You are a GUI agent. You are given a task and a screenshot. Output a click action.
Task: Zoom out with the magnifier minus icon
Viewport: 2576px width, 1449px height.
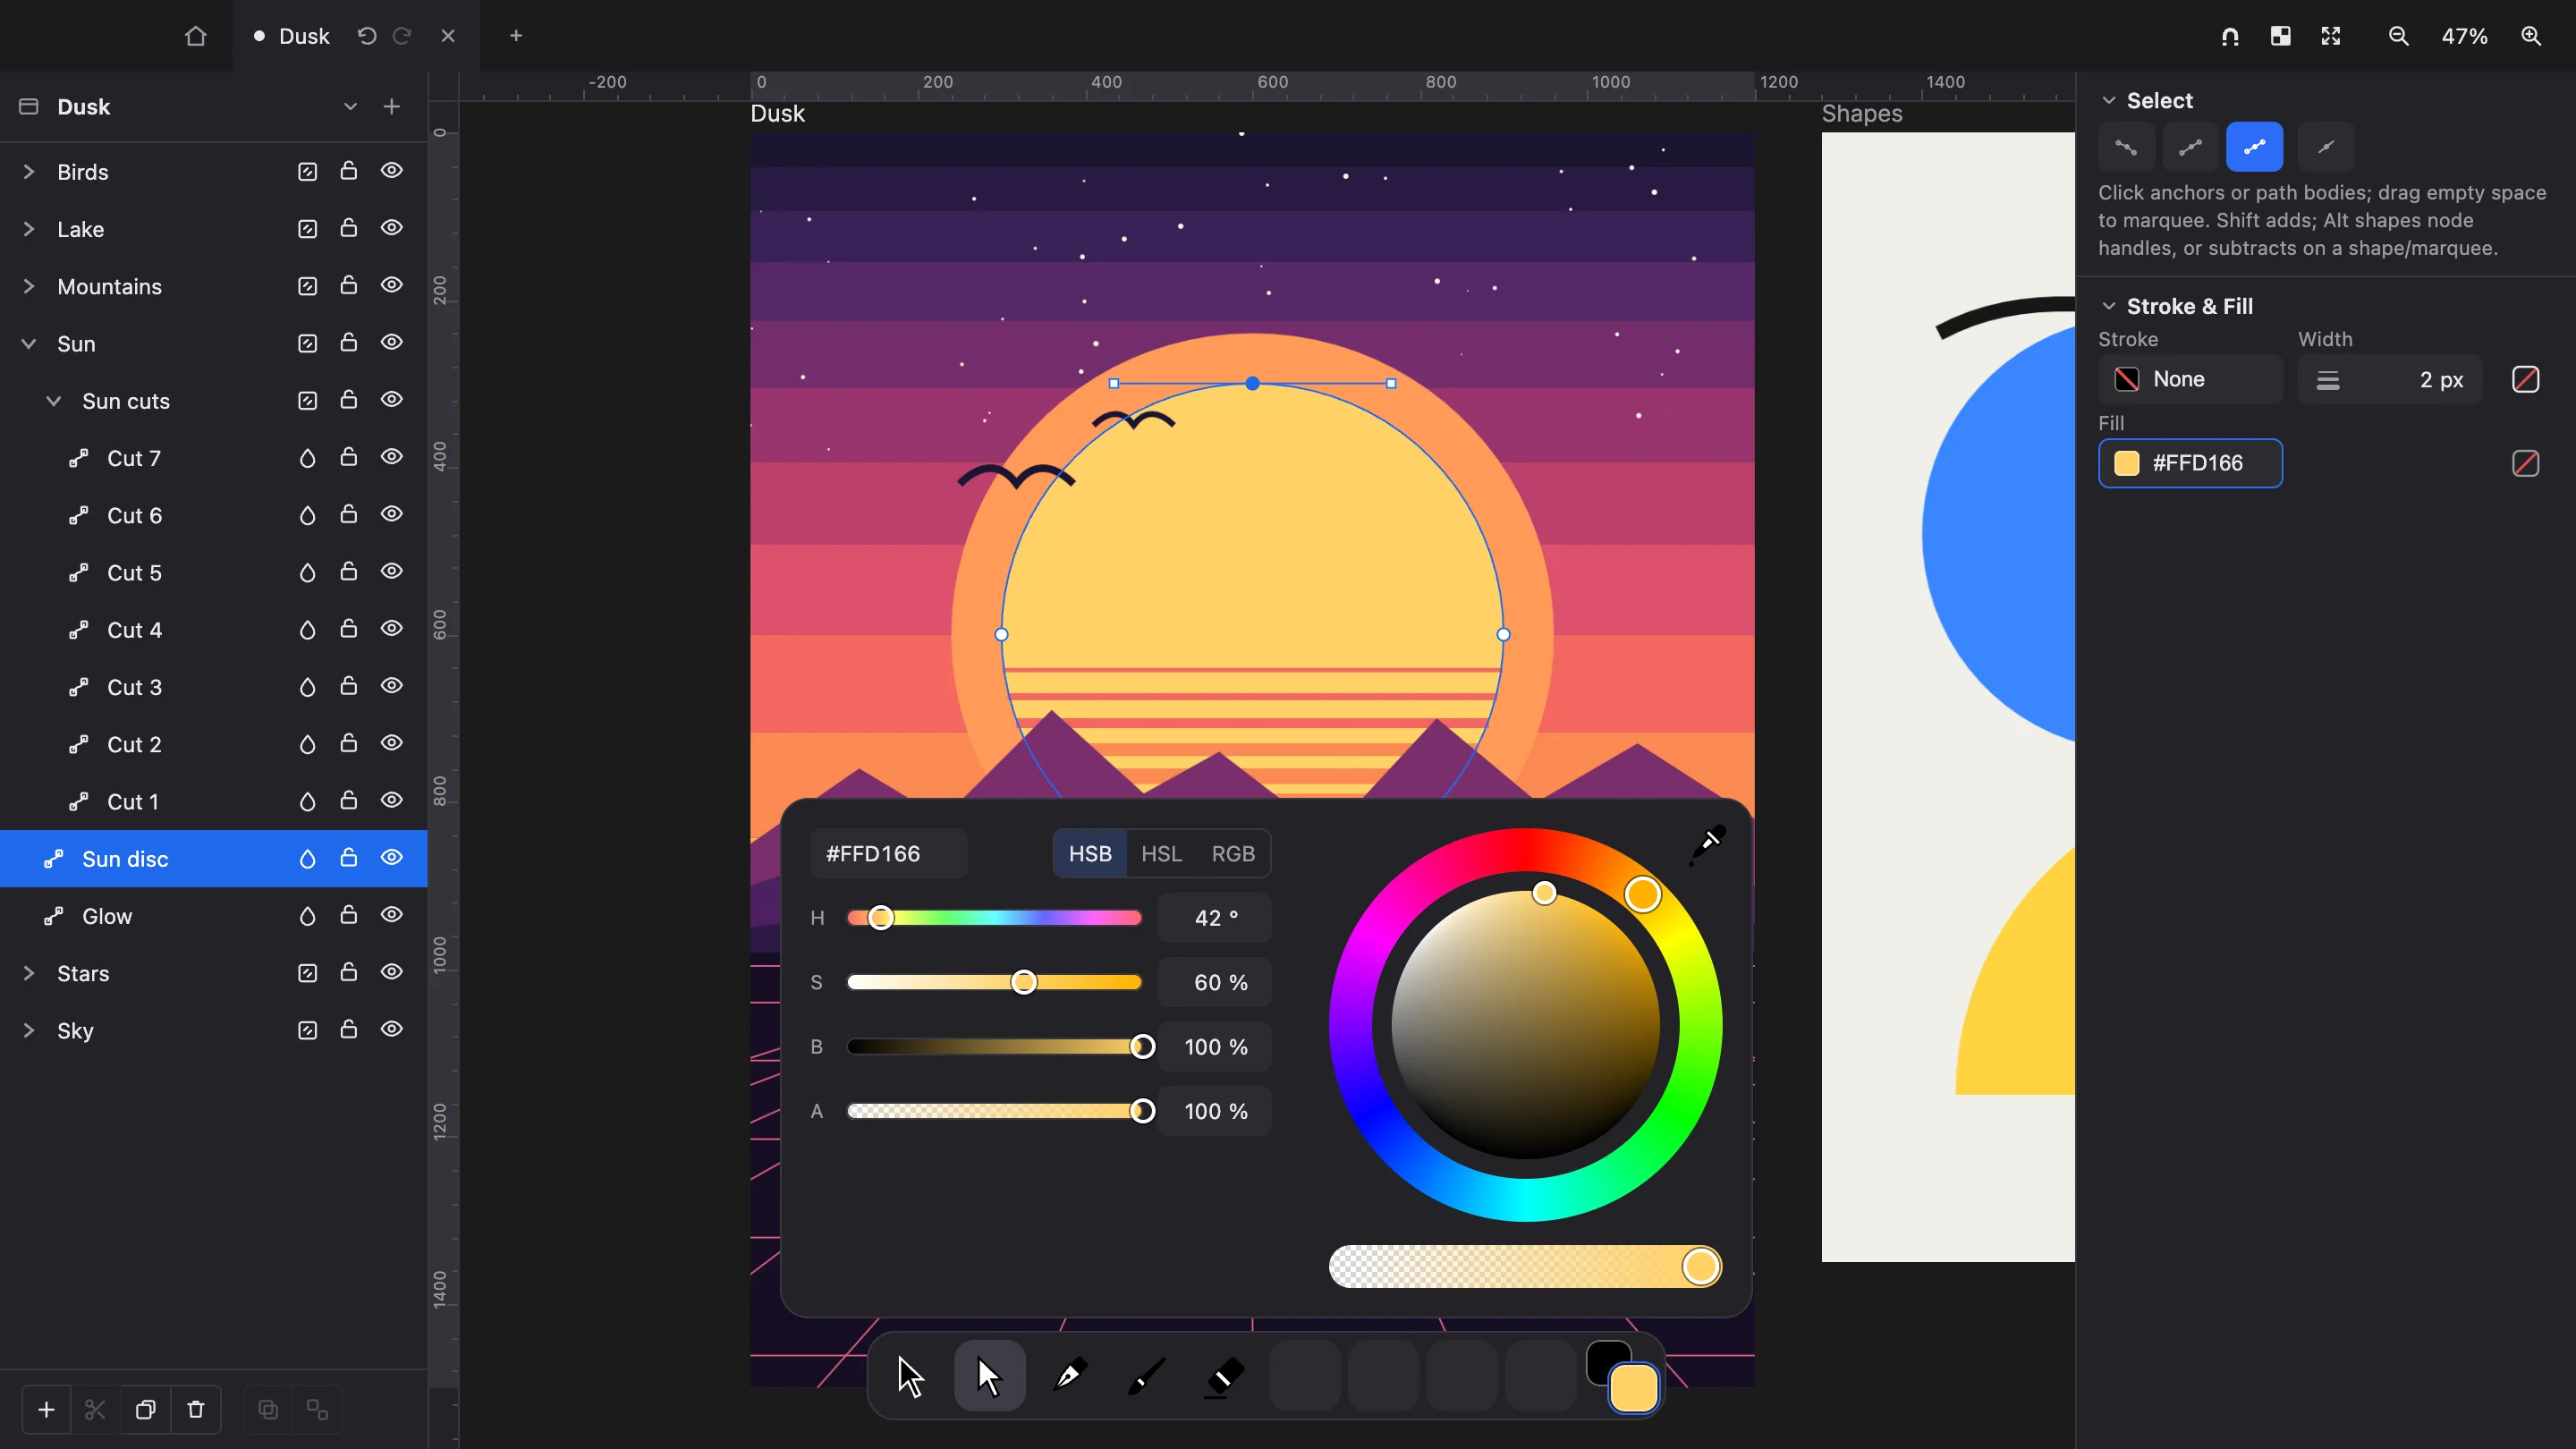pyautogui.click(x=2398, y=36)
